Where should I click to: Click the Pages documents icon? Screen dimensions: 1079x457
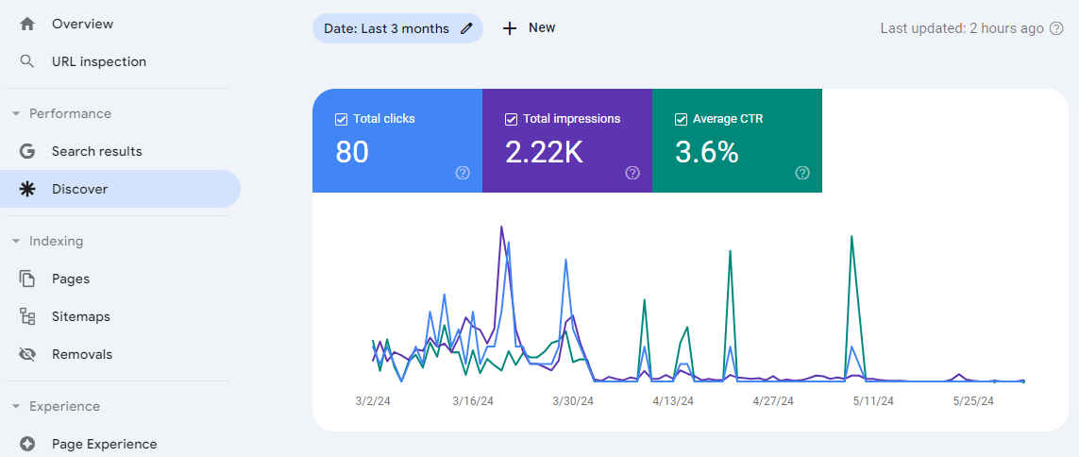[27, 279]
